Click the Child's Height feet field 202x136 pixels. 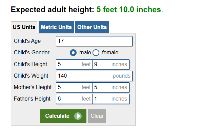pos(74,64)
